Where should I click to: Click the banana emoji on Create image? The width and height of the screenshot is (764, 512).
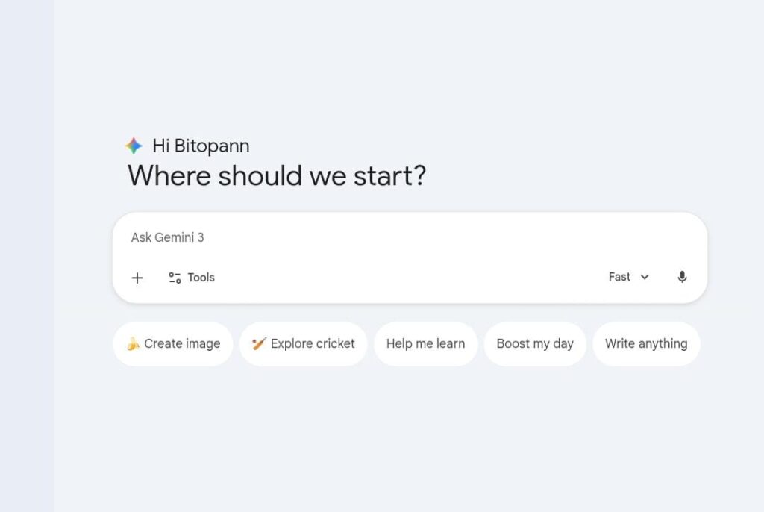point(133,343)
